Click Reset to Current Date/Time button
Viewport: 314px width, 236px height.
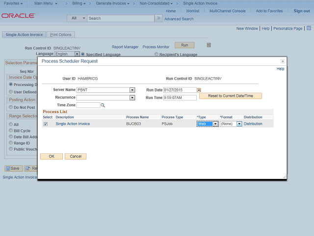(230, 96)
